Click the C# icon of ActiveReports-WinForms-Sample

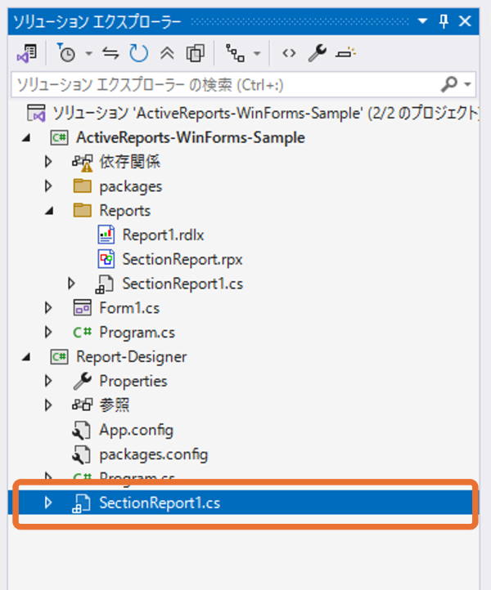[x=59, y=138]
